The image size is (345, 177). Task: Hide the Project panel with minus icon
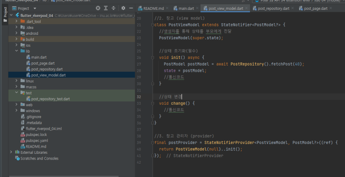click(131, 8)
